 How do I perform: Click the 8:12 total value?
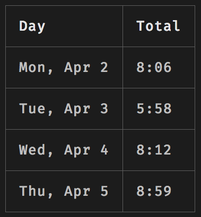tap(154, 150)
